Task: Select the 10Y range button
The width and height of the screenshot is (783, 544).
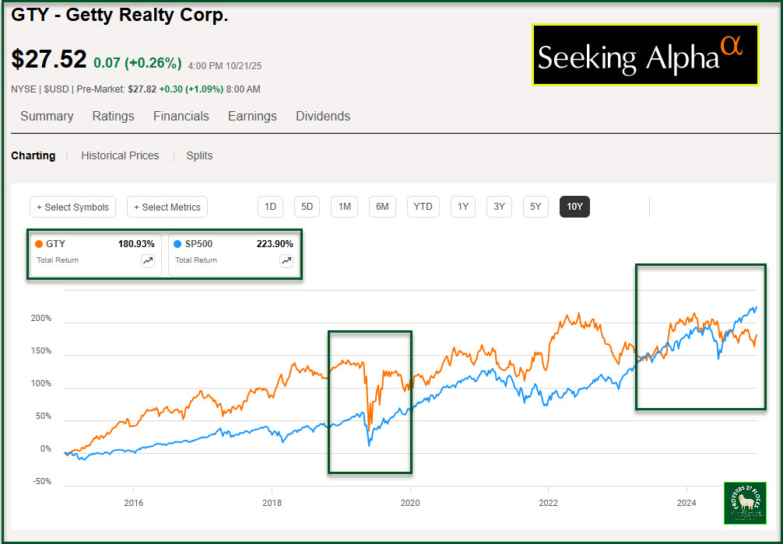Action: tap(574, 207)
